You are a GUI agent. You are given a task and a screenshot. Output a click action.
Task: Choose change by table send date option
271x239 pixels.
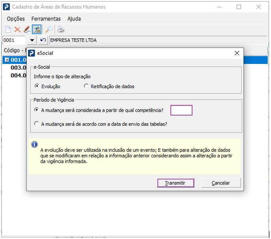[x=36, y=124]
